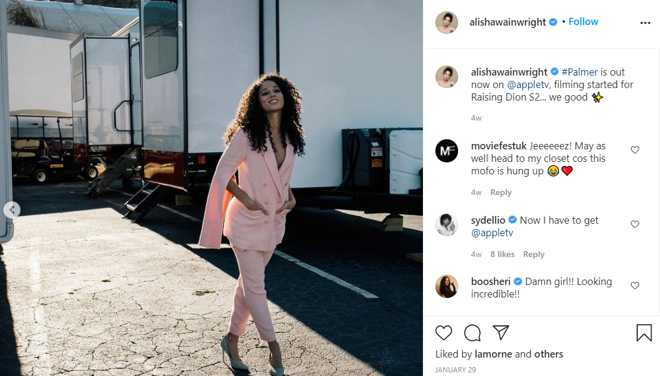660x376 pixels.
Task: Save post with bookmark icon
Action: pyautogui.click(x=644, y=333)
